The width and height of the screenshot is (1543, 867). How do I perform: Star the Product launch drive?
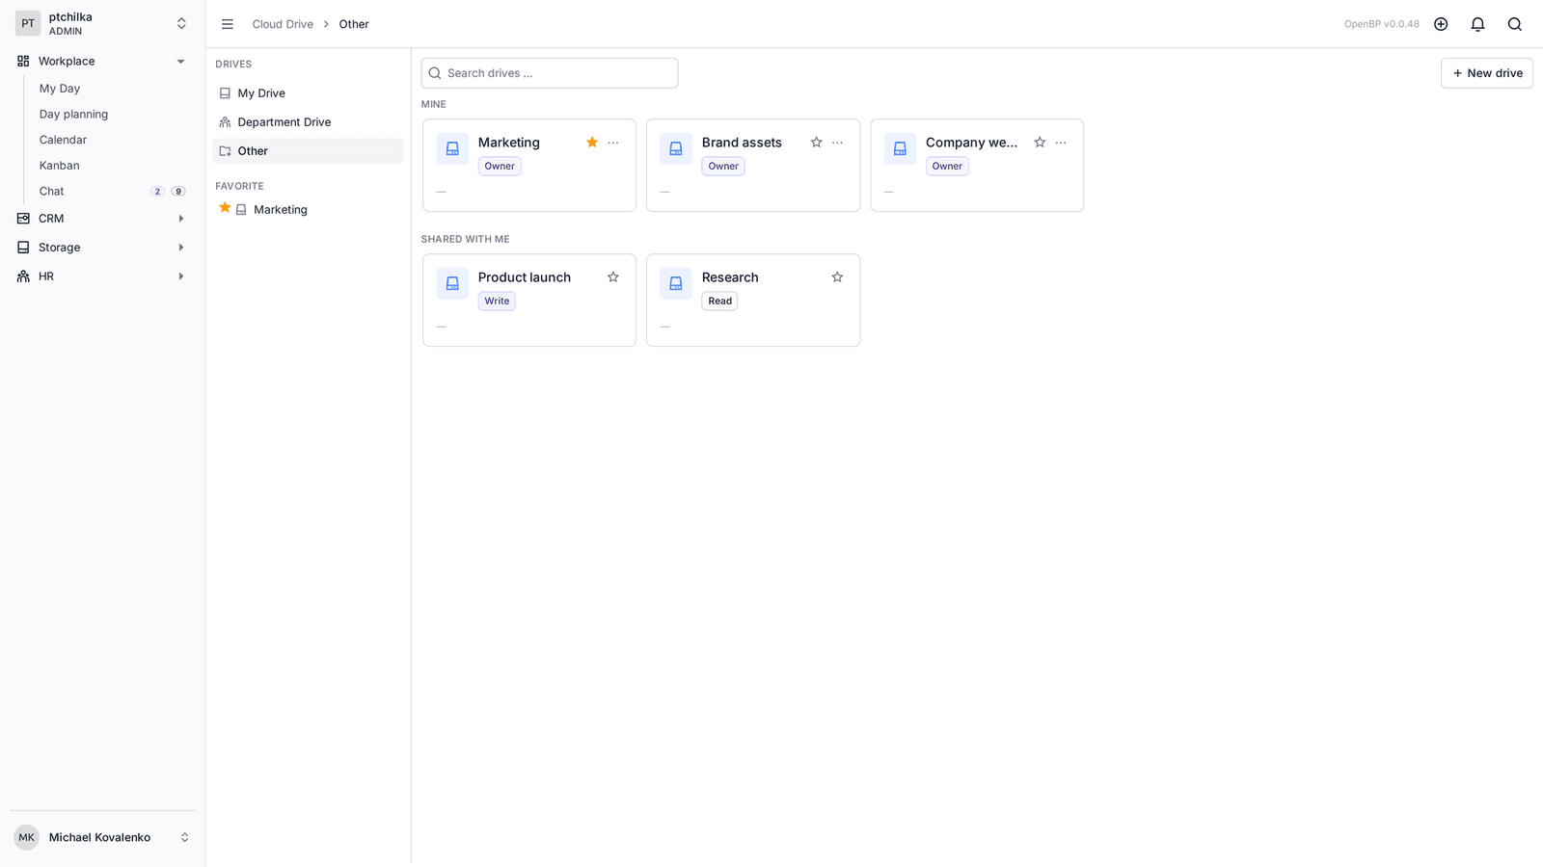tap(613, 277)
